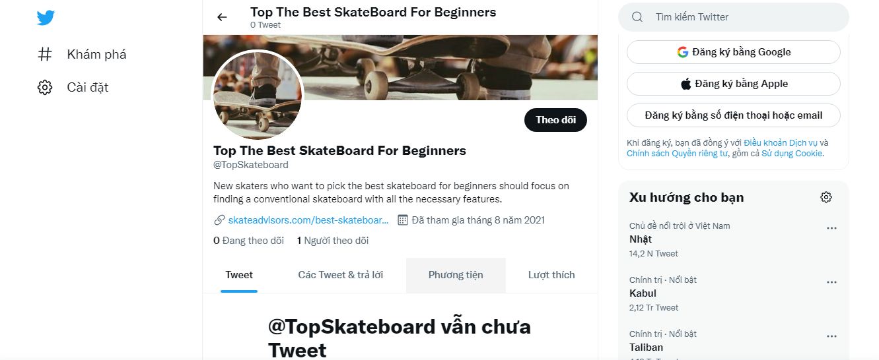879x360 pixels.
Task: Switch to Các Tweet & trả lời tab
Action: (x=341, y=275)
